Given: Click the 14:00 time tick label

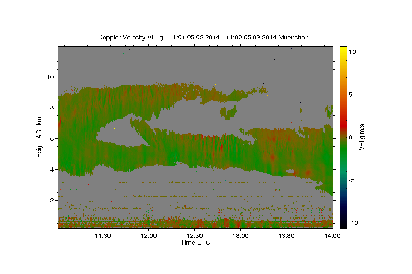Looking at the screenshot, I should tap(332, 236).
